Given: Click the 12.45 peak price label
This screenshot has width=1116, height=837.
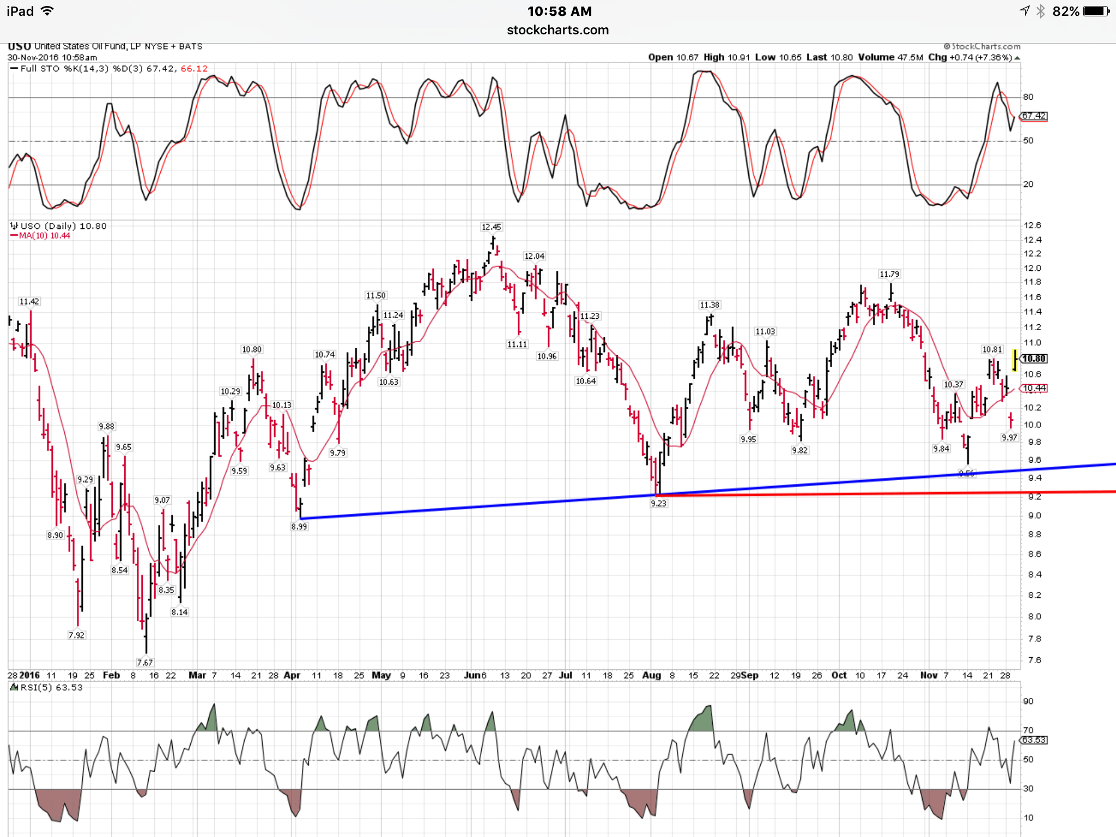Looking at the screenshot, I should pyautogui.click(x=491, y=227).
